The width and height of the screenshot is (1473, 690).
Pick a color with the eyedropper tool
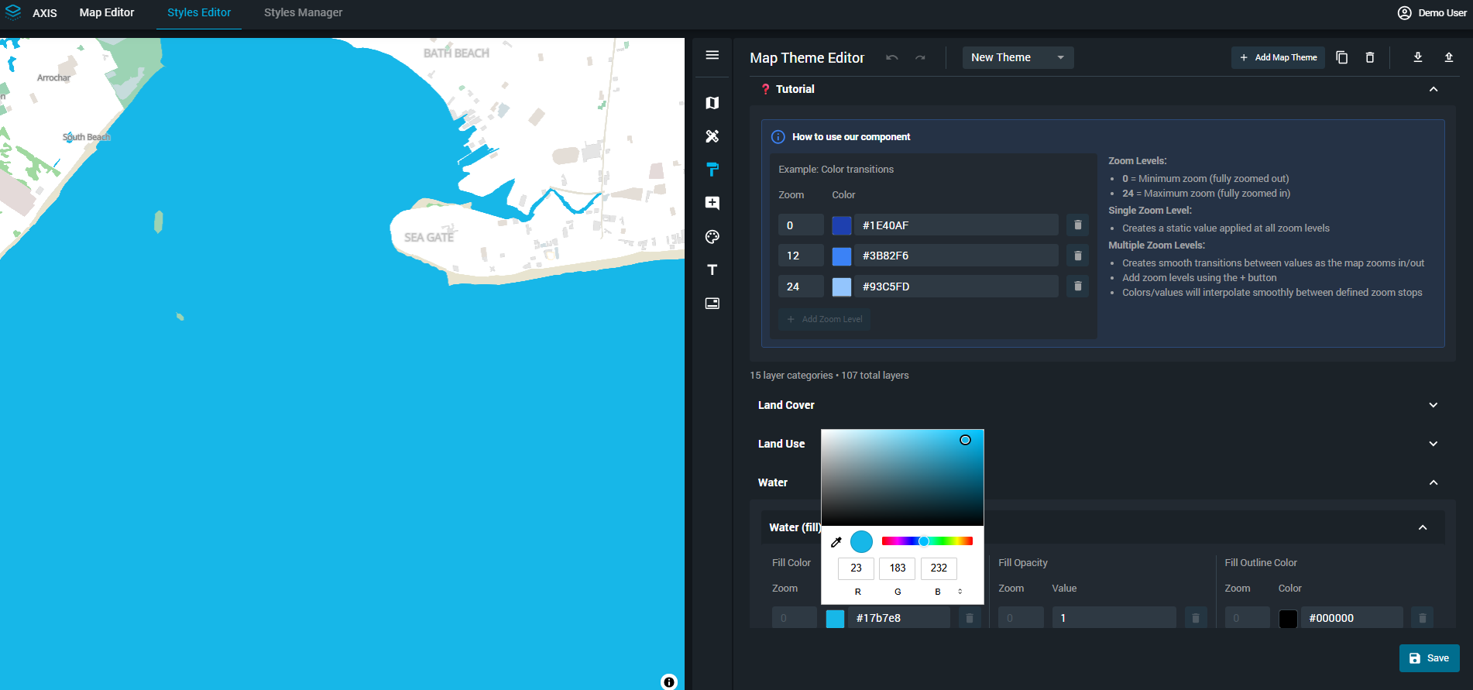(836, 542)
